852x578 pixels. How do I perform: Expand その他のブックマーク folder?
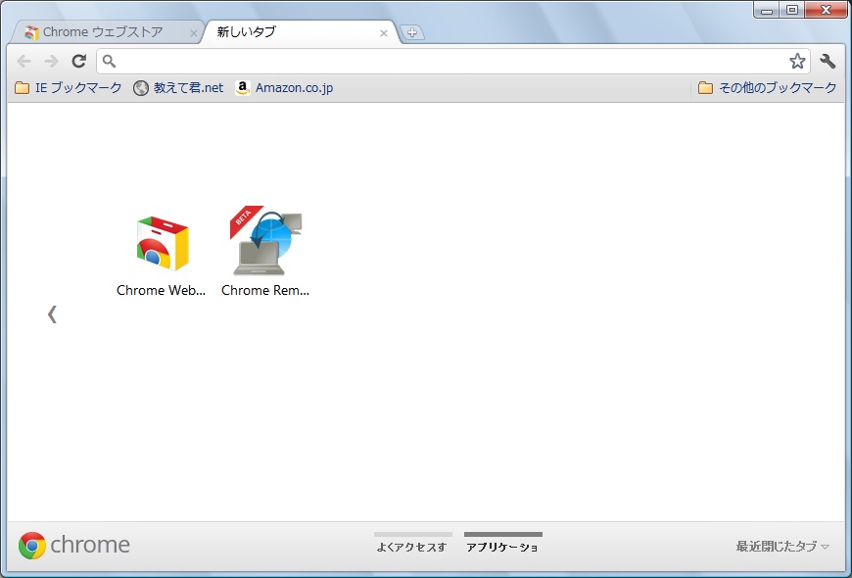click(767, 88)
